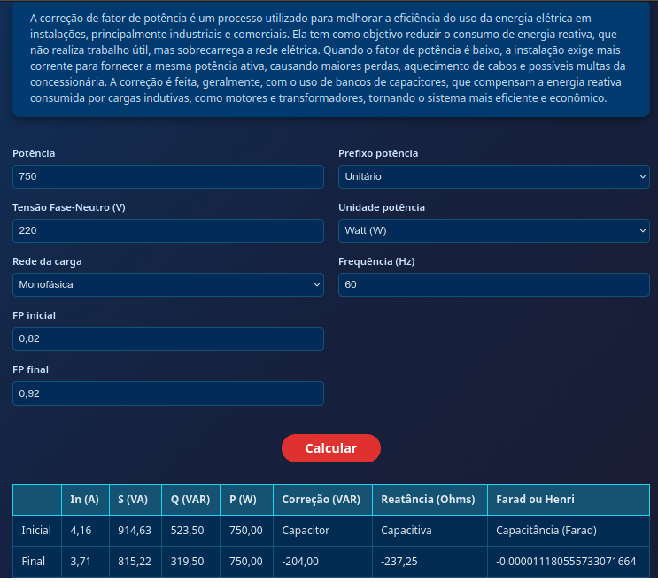Open the Rede da carga dropdown

click(167, 284)
